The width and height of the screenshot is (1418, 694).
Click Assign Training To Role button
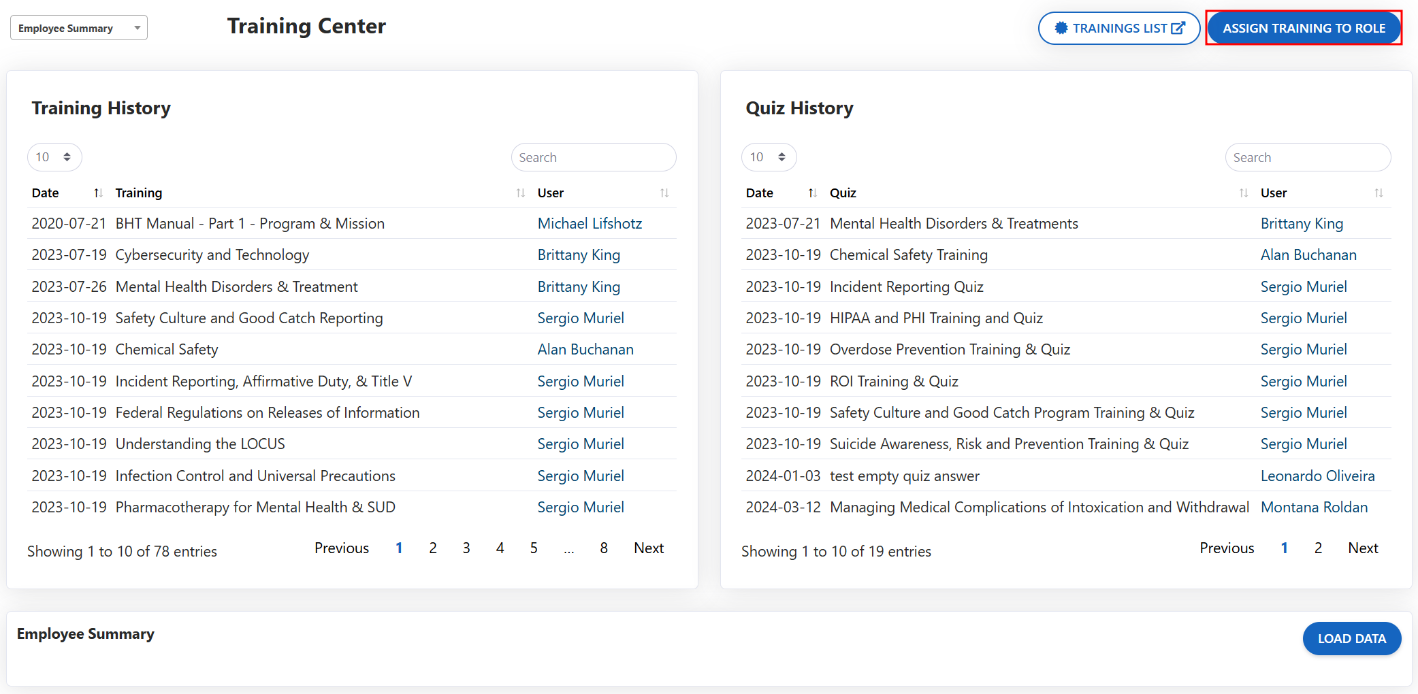click(1304, 29)
